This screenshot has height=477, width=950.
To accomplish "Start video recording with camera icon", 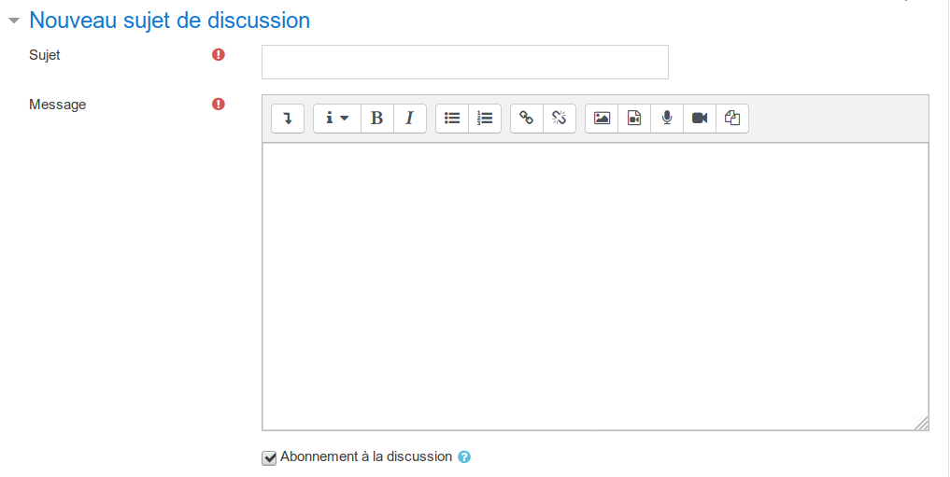I will pyautogui.click(x=700, y=118).
